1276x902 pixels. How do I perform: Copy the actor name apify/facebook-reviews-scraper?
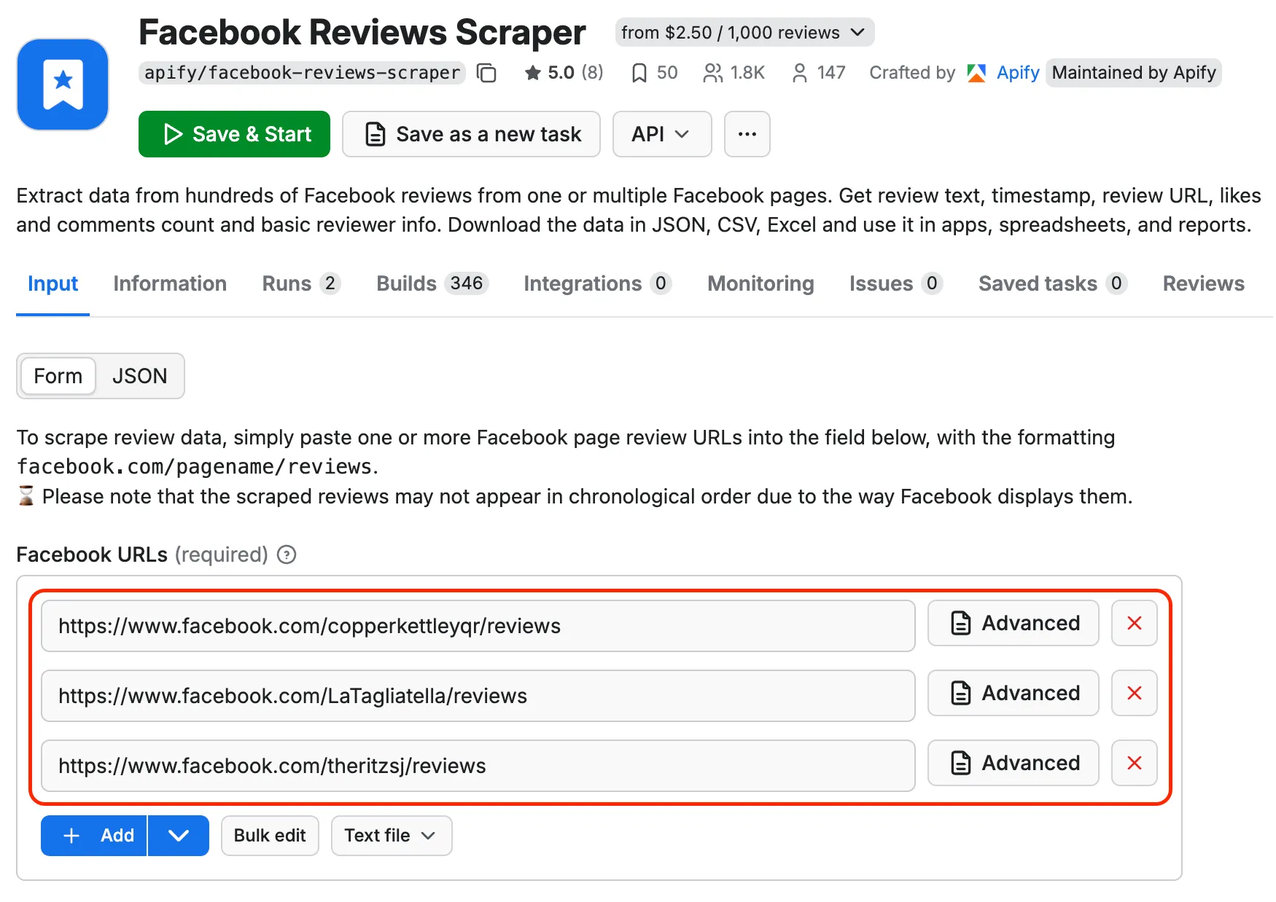click(486, 73)
